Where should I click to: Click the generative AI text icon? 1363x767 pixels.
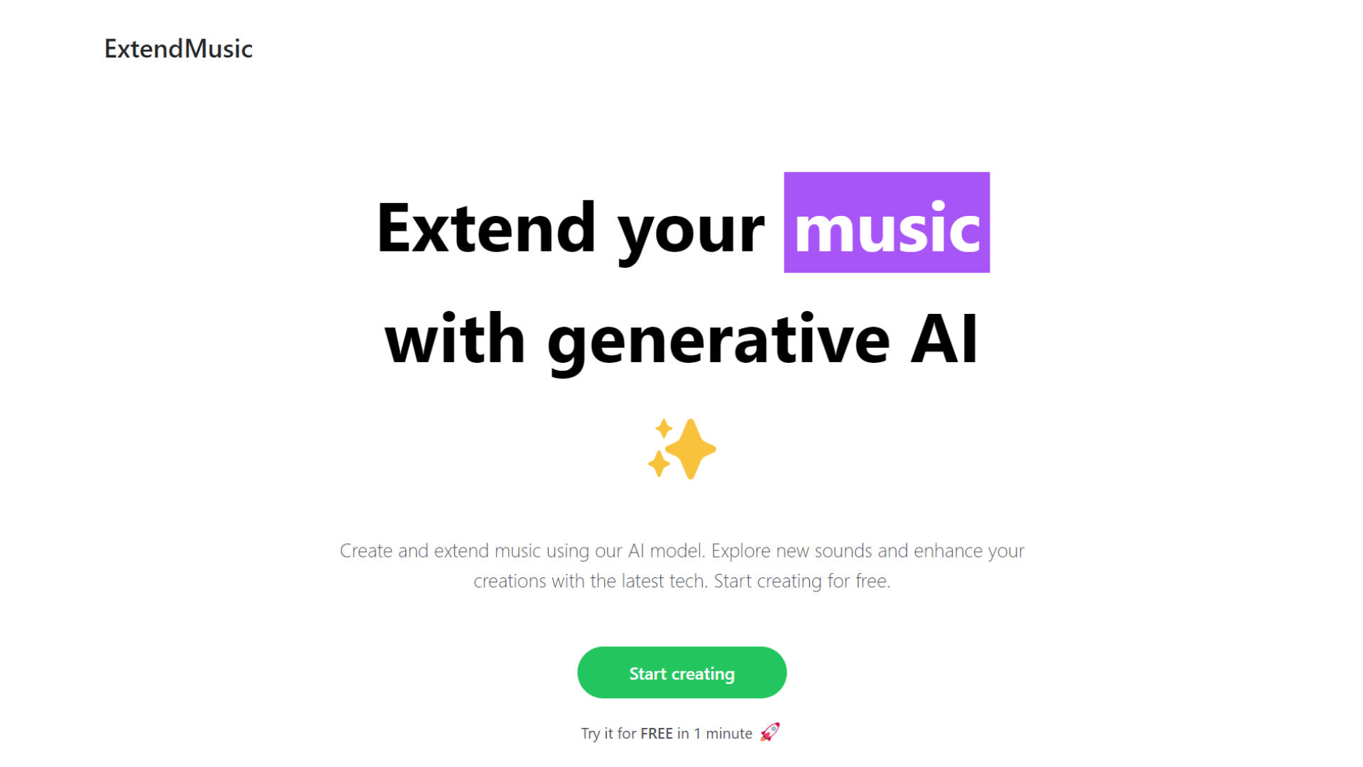coord(681,450)
